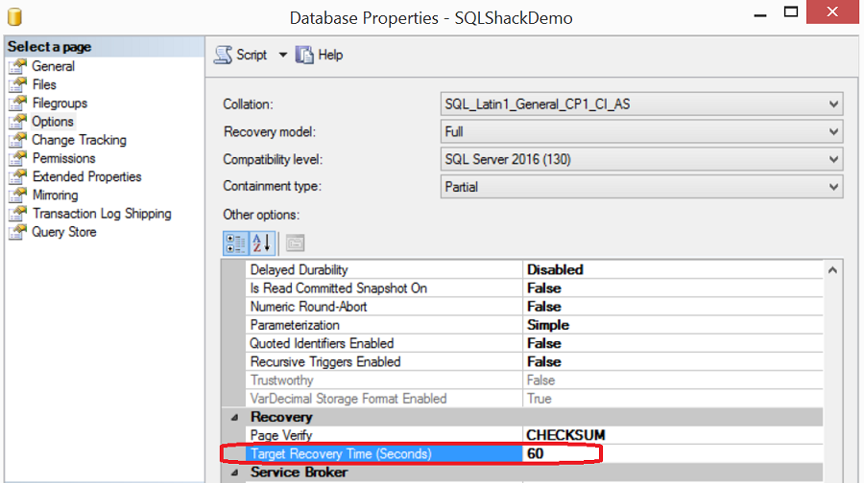Click the Property Pages icon
864x483 pixels.
tap(295, 242)
